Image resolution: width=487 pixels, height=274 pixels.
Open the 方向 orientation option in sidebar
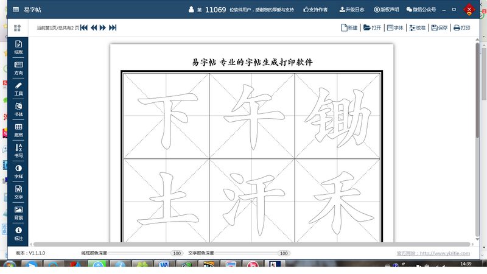click(x=18, y=68)
